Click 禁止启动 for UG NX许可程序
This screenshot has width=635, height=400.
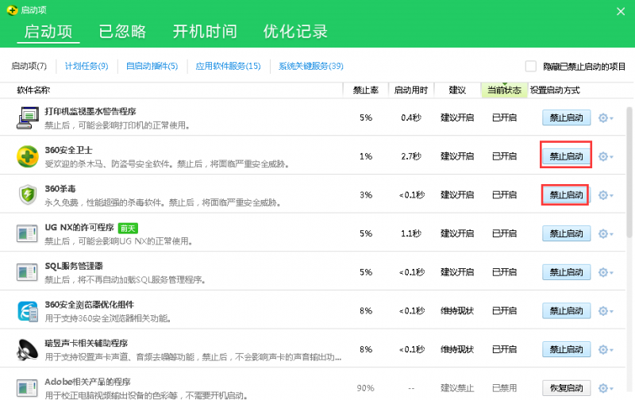click(x=566, y=233)
